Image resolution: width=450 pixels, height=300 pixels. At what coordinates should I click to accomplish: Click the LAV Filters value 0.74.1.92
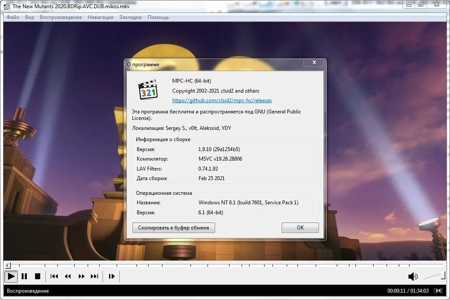tap(208, 169)
